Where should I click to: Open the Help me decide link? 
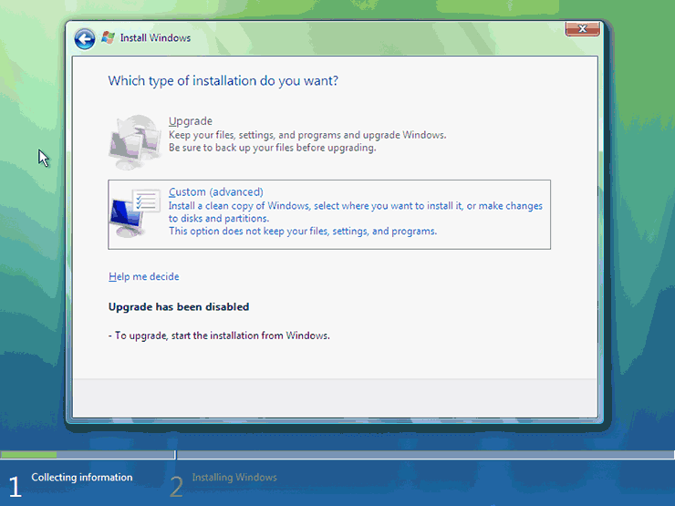coord(144,276)
